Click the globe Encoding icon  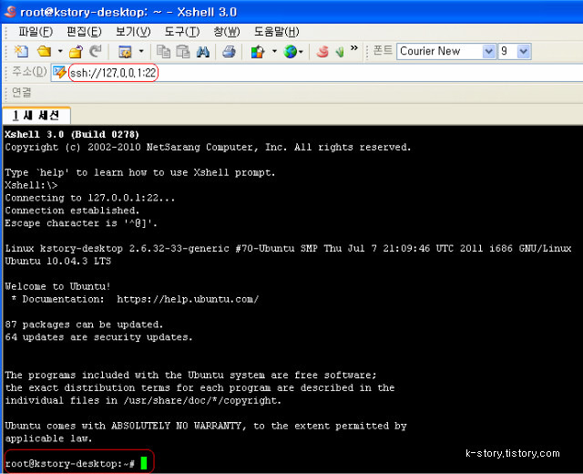click(x=291, y=51)
